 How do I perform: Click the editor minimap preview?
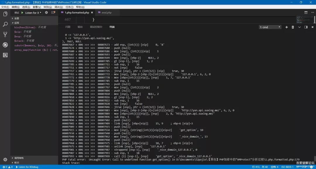click(305, 20)
